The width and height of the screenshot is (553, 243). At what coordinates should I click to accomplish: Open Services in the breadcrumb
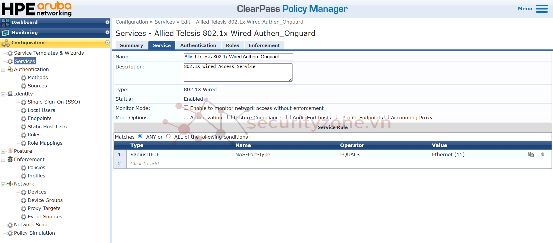[165, 22]
